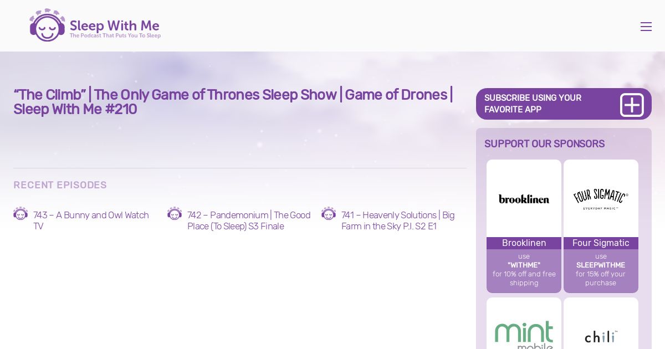Open episode 743 A Bunny and Owl Watch TV
The image size is (665, 349).
(x=91, y=220)
